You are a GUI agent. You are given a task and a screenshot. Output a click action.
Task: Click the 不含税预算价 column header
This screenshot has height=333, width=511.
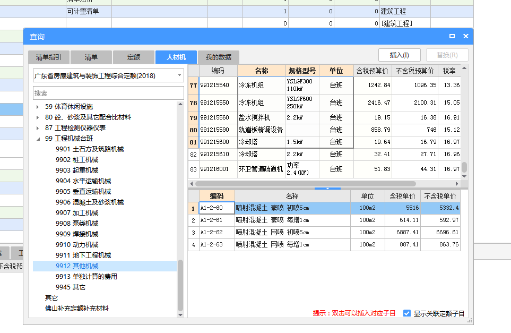(414, 71)
